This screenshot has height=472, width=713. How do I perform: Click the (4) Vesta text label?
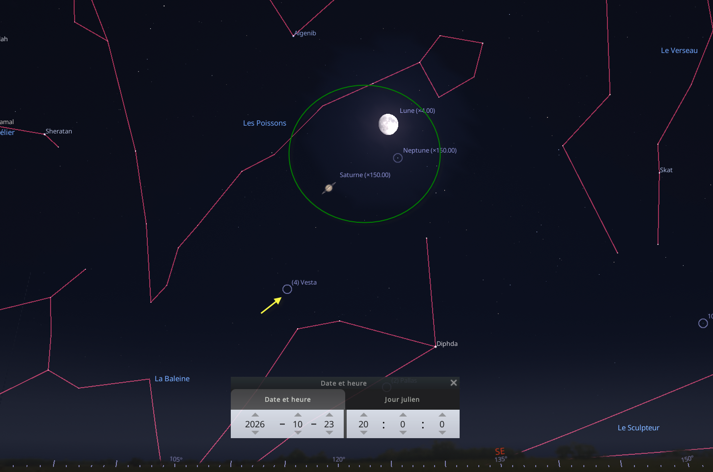pyautogui.click(x=304, y=283)
